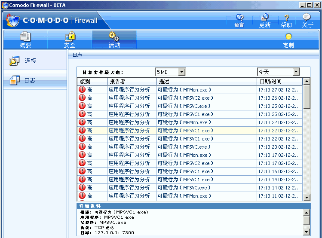Click the 日志 panel title

pos(77,55)
